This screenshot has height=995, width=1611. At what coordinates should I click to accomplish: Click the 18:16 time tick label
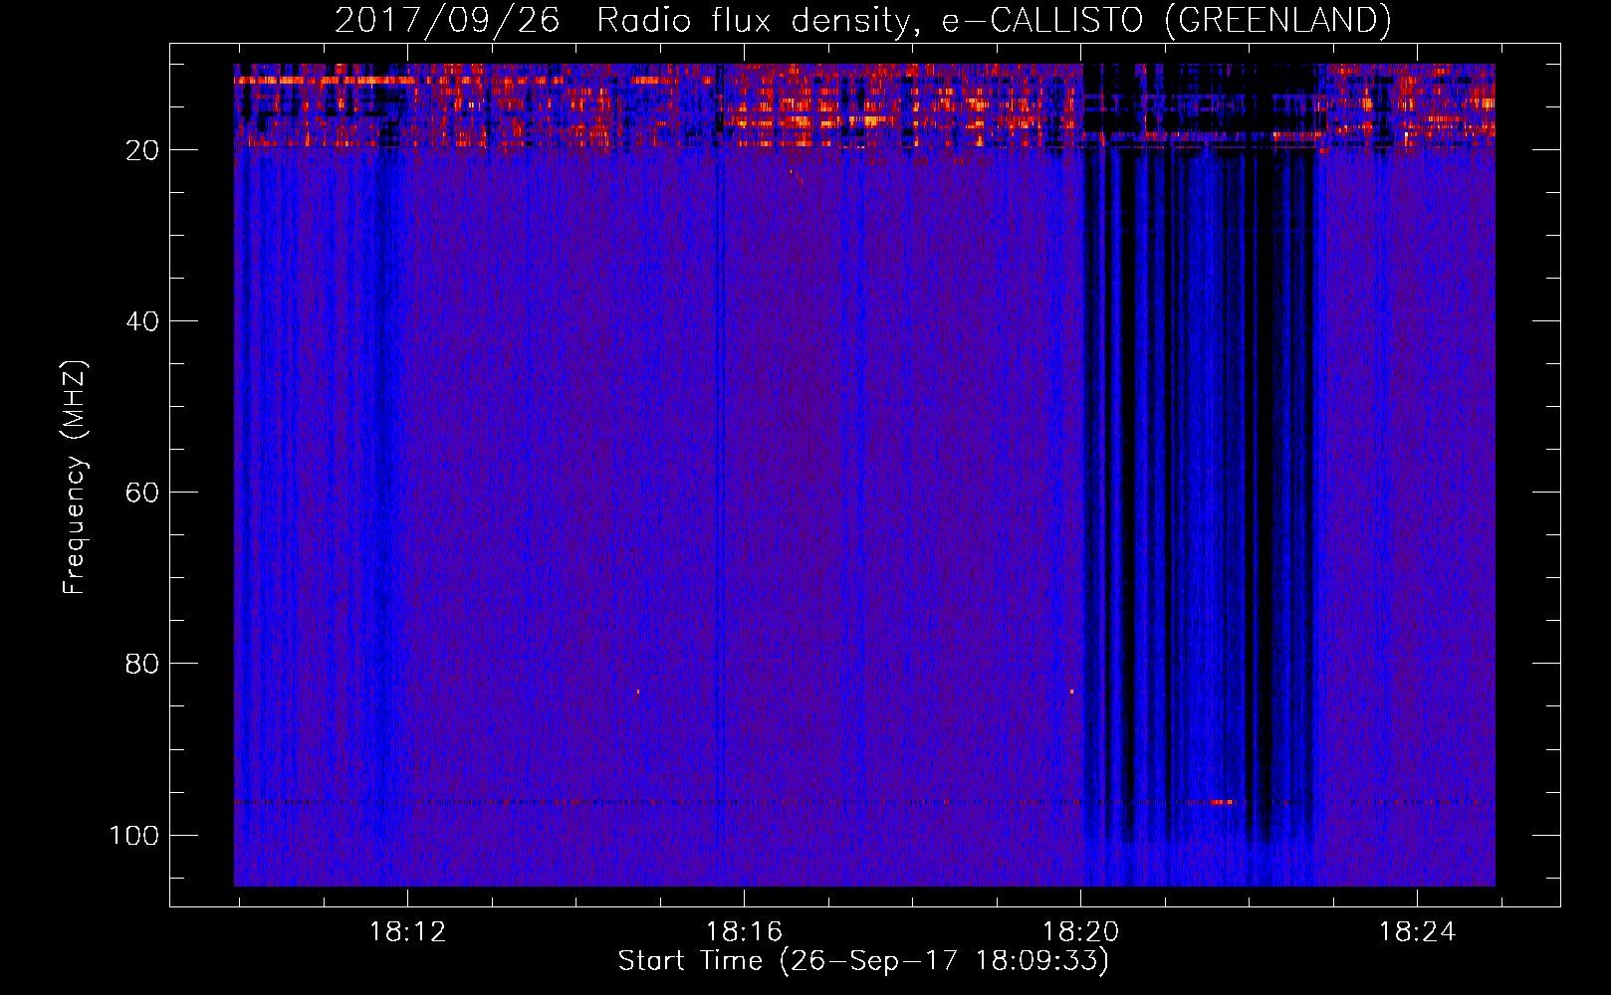[x=744, y=932]
